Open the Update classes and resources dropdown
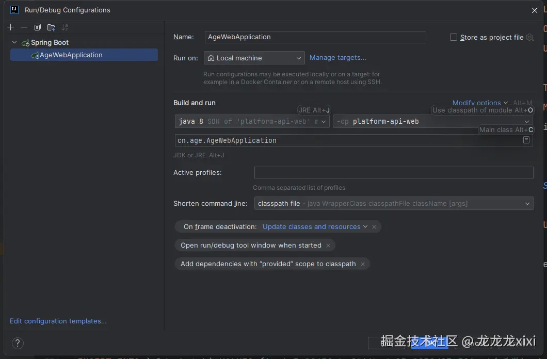547x359 pixels. [315, 226]
